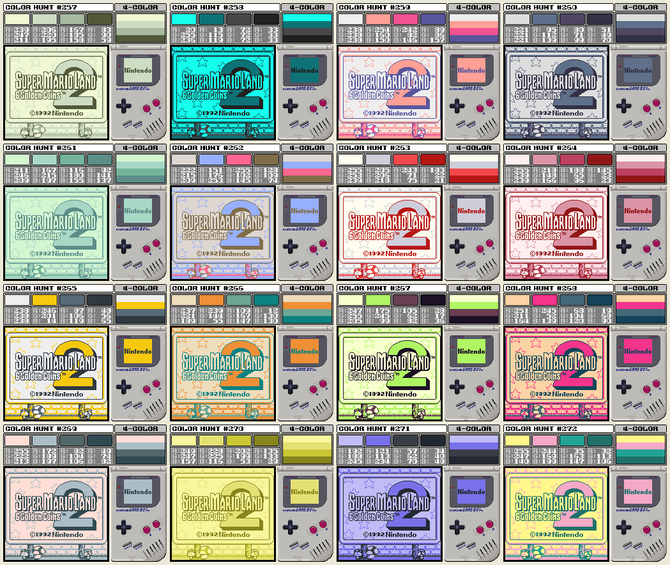Screen dimensions: 670x565
Task: Click the Game Boy mockup for palette #257
Action: 139,93
